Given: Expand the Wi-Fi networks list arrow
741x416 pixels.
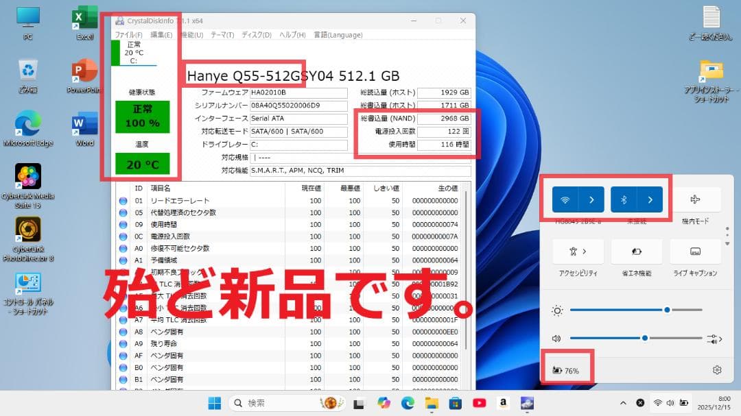Looking at the screenshot, I should tap(591, 199).
